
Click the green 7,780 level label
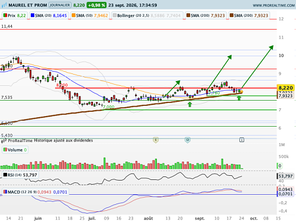[x=214, y=93]
